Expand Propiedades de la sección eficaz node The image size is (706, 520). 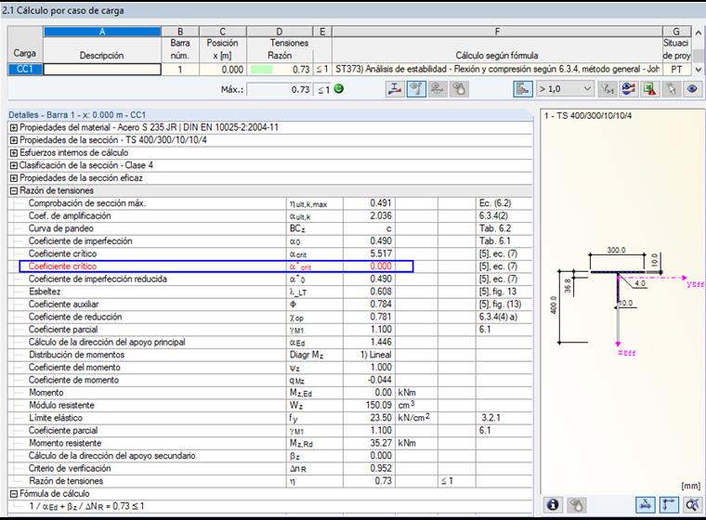(x=14, y=178)
